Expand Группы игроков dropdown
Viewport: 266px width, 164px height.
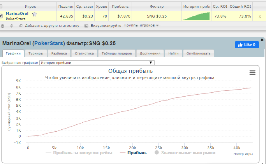(141, 25)
